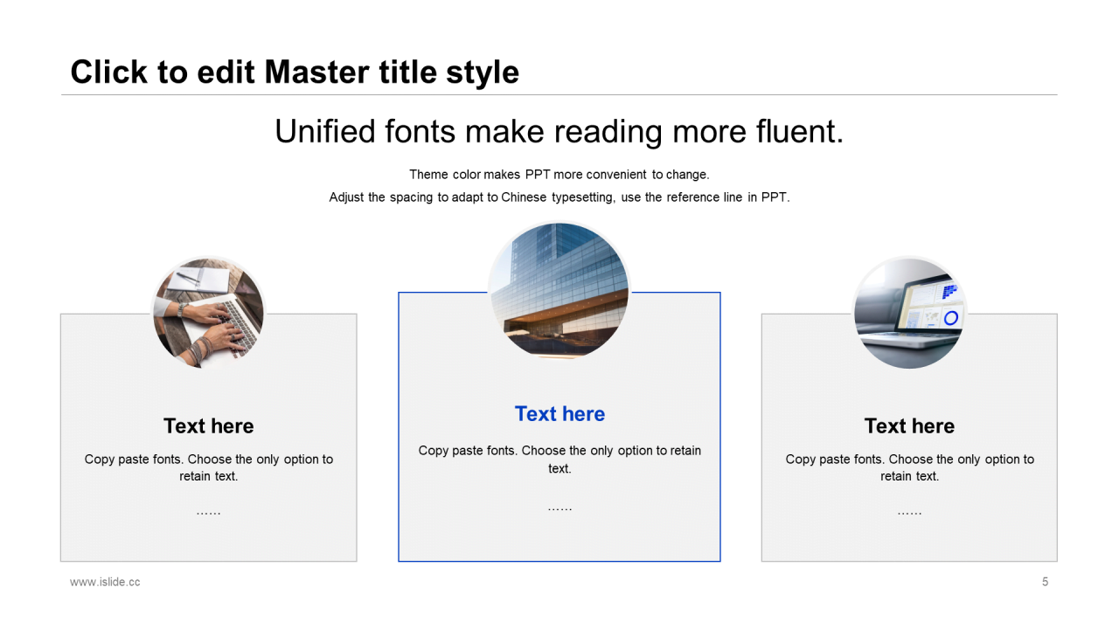Click the blue border of the center card
This screenshot has width=1119, height=629.
point(720,437)
